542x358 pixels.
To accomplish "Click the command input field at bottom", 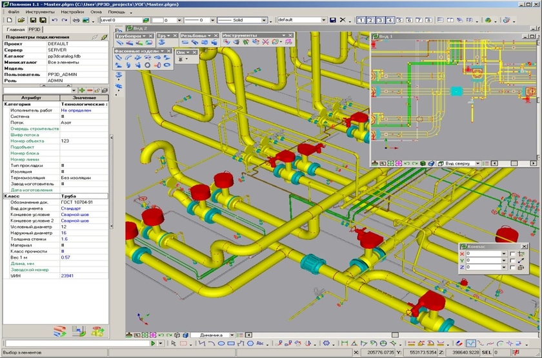I will 77,343.
